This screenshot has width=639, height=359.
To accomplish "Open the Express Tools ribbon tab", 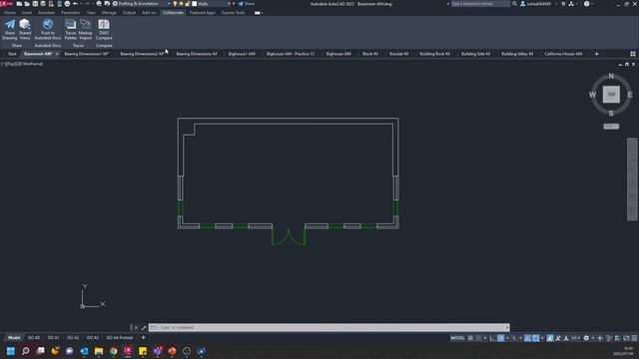I will [233, 13].
